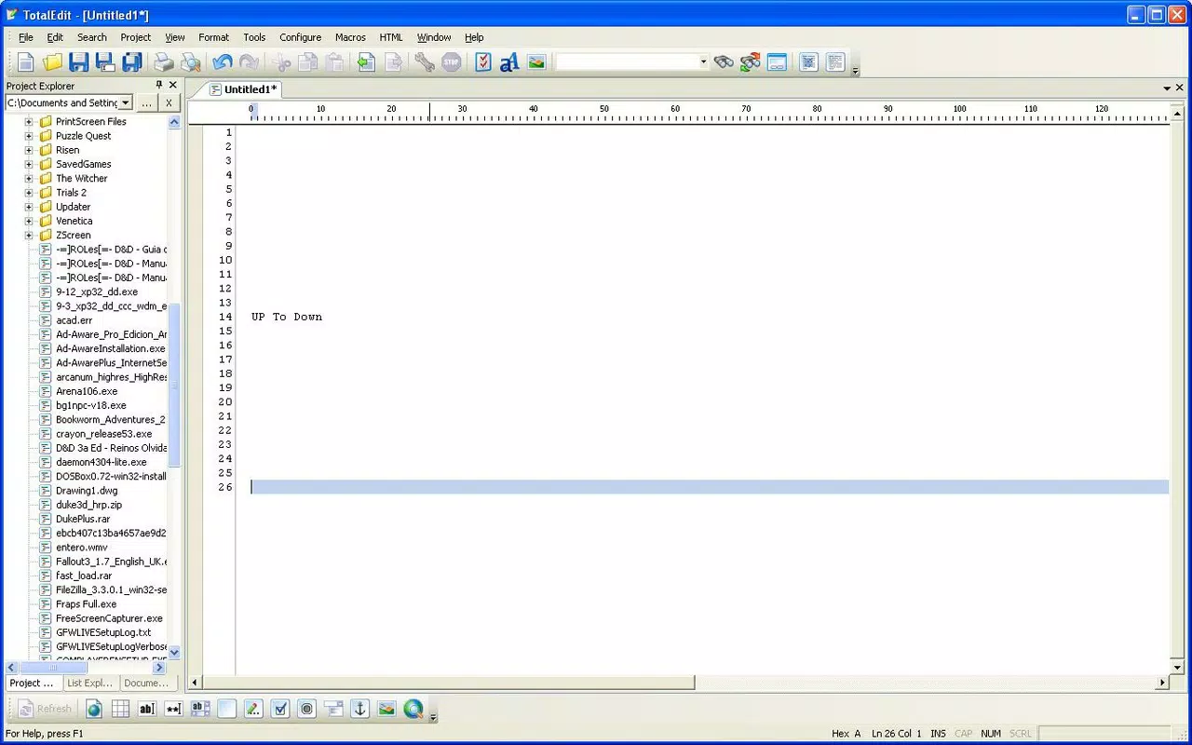Open a file using folder icon
Viewport: 1192px width, 745px height.
[52, 62]
